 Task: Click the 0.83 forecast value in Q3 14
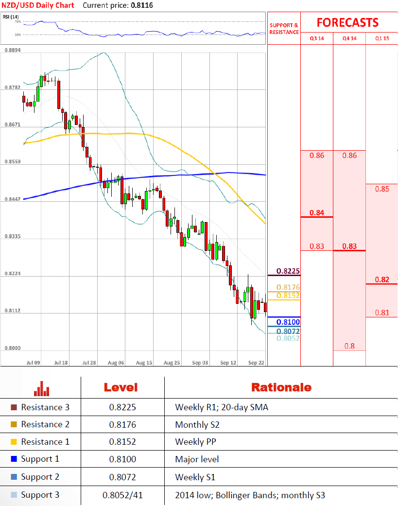click(317, 246)
